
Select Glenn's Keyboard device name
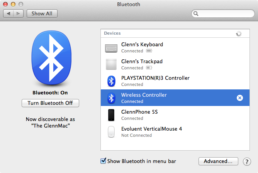pos(142,44)
